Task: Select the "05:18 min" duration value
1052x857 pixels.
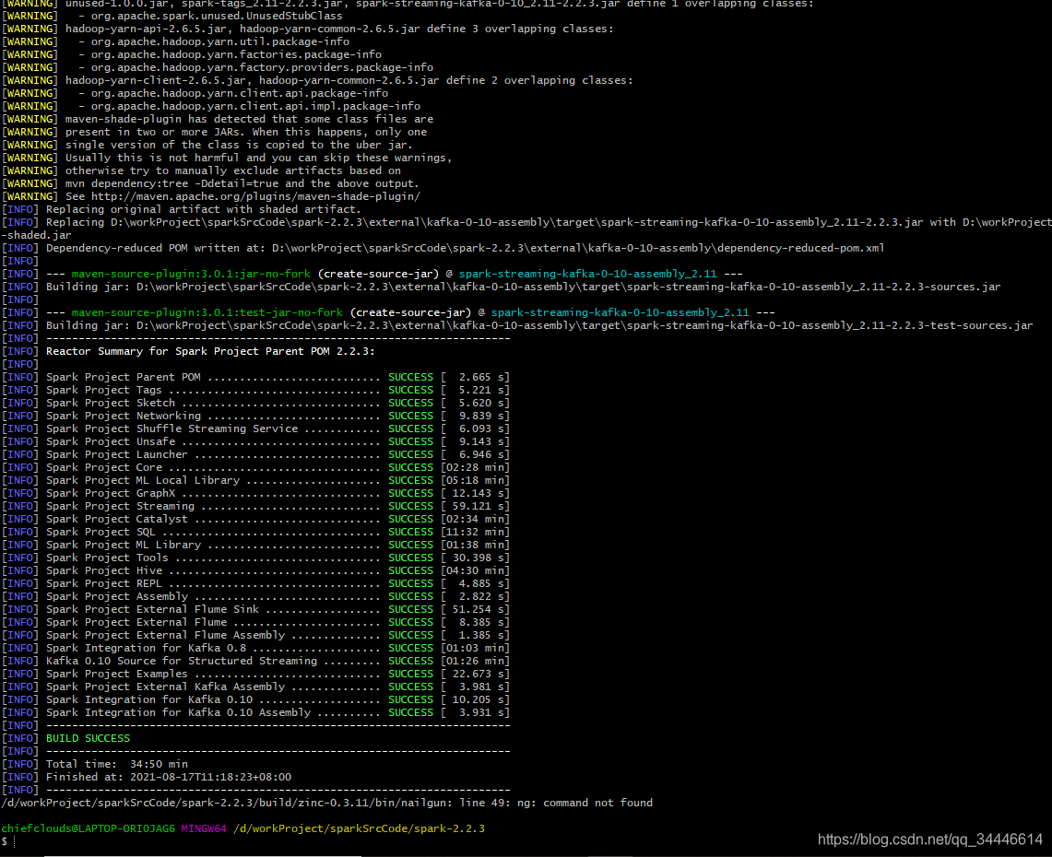Action: coord(475,480)
